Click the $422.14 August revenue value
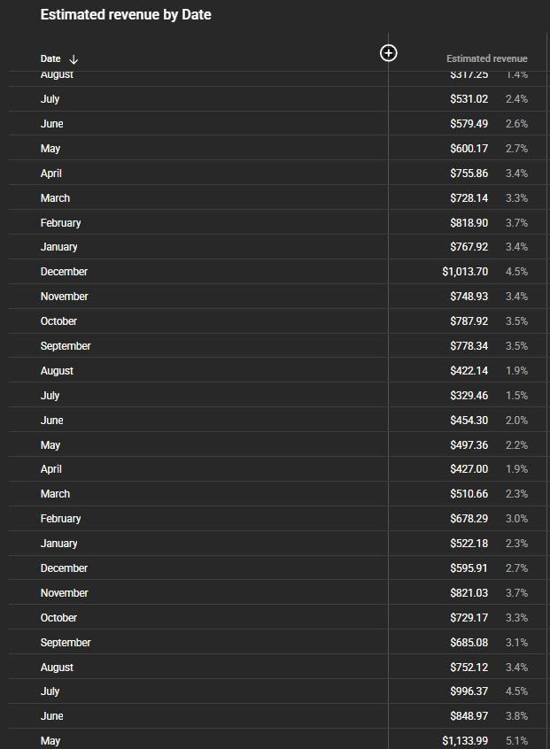 (x=468, y=371)
